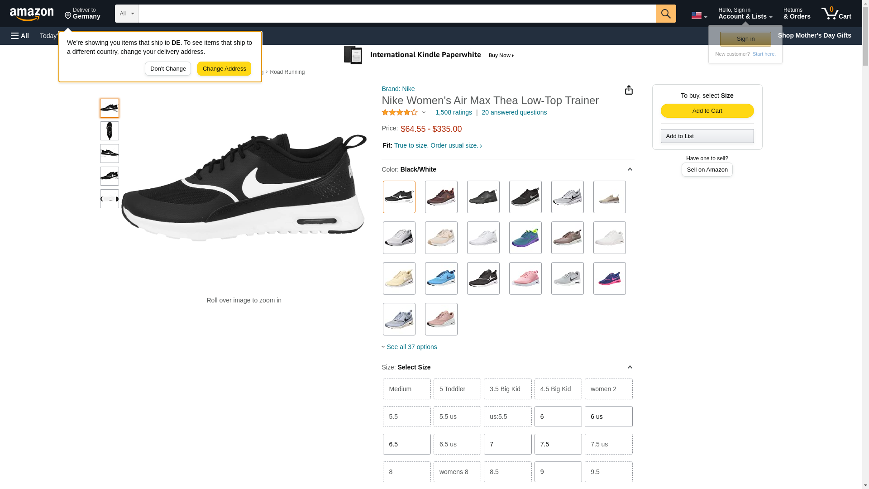This screenshot has width=869, height=489.
Task: Open Returns & Orders
Action: pyautogui.click(x=797, y=14)
